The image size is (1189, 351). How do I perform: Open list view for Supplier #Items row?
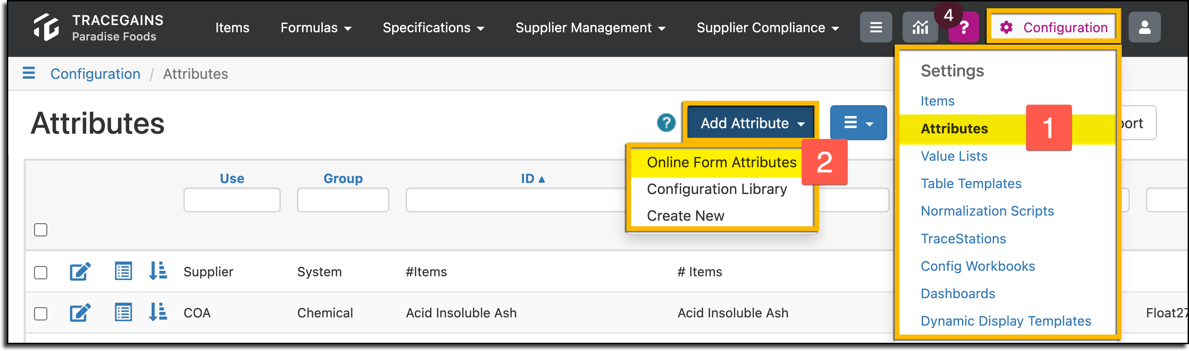(x=123, y=271)
